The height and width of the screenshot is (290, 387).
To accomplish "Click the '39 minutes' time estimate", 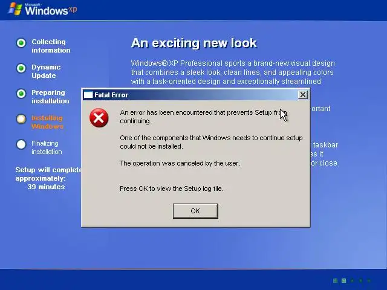I will (46, 187).
